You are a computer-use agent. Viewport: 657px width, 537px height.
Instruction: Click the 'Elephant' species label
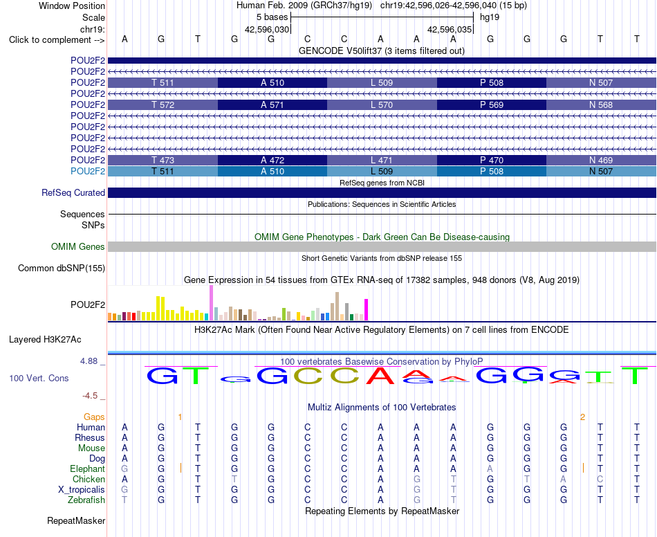tap(87, 469)
